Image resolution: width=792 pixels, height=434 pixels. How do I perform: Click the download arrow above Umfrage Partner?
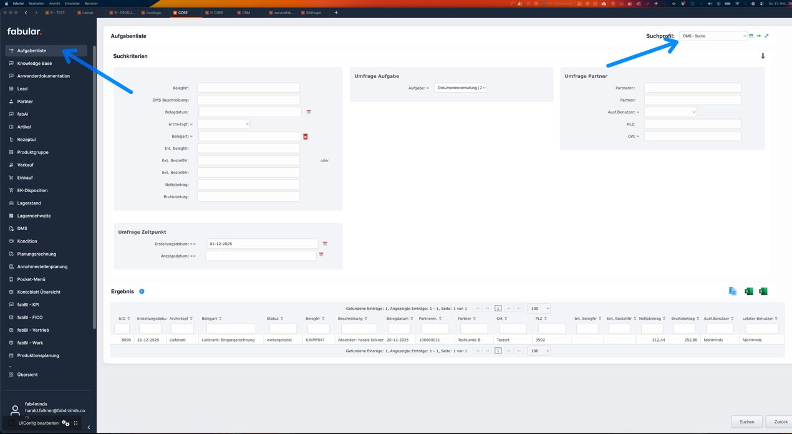(762, 56)
